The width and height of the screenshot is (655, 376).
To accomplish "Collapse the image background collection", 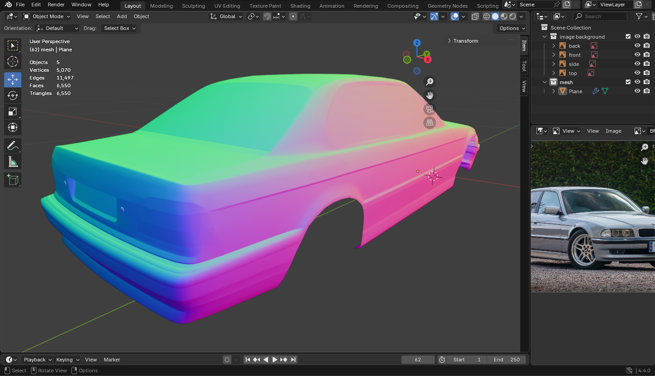I will point(544,37).
